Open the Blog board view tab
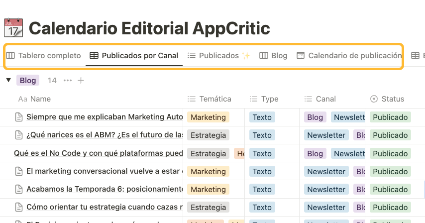This screenshot has height=223, width=425. tap(274, 56)
